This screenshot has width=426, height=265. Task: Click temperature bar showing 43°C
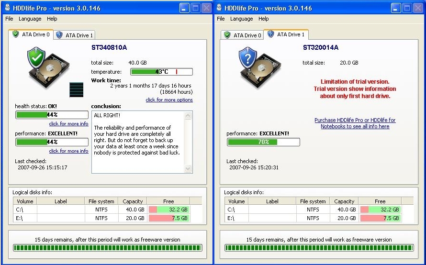[162, 72]
